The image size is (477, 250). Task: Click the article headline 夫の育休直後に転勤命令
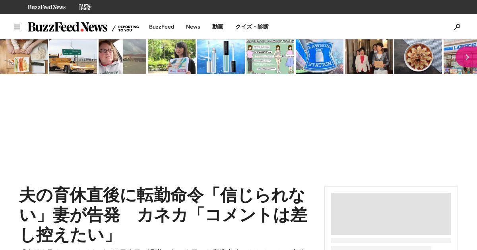163,215
